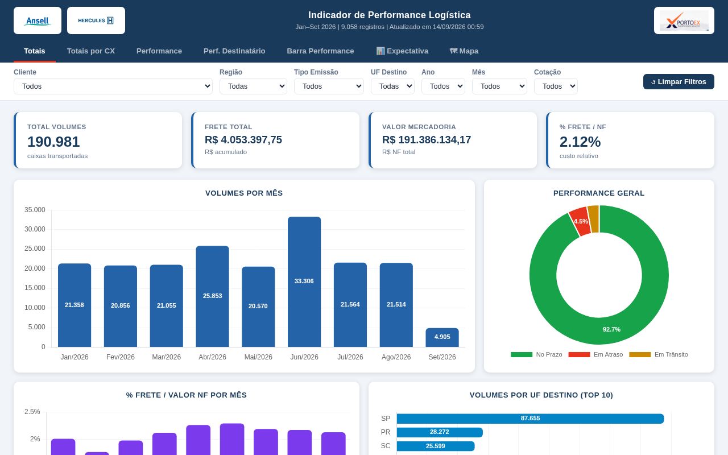Viewport: 728px width, 455px height.
Task: Click the Hercules logo
Action: (x=96, y=20)
